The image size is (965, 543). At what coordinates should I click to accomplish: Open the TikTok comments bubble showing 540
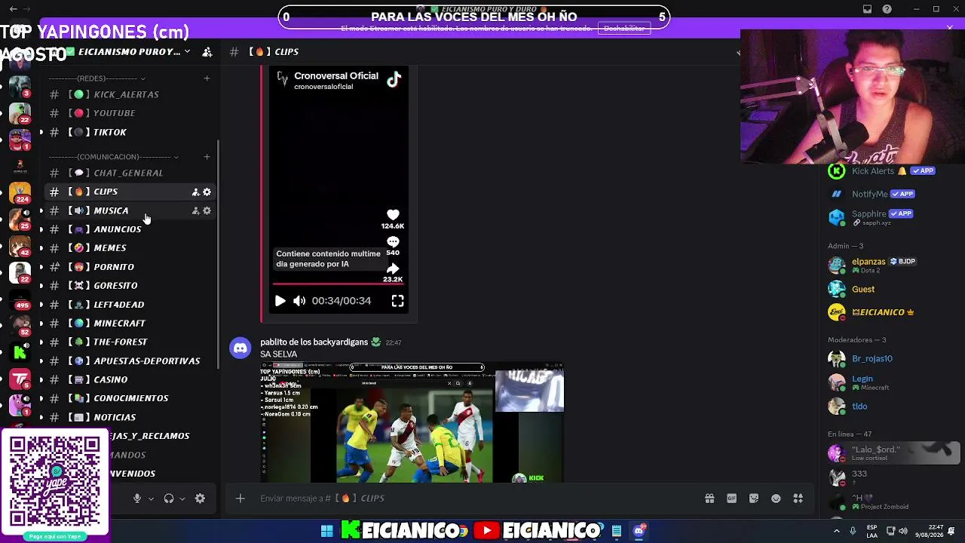(x=393, y=241)
